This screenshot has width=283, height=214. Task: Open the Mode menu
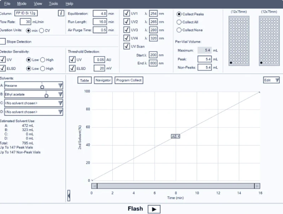pyautogui.click(x=22, y=4)
